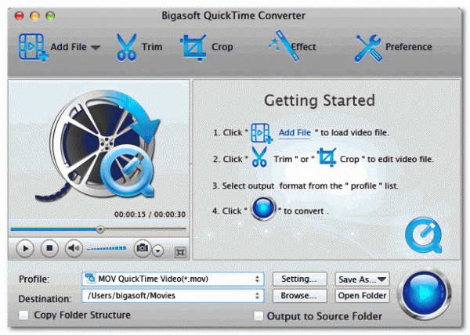Viewport: 470px width, 335px height.
Task: Open the Save As... dropdown
Action: point(362,279)
